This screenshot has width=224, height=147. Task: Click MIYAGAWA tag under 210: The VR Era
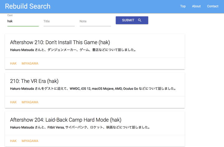[x=30, y=102]
